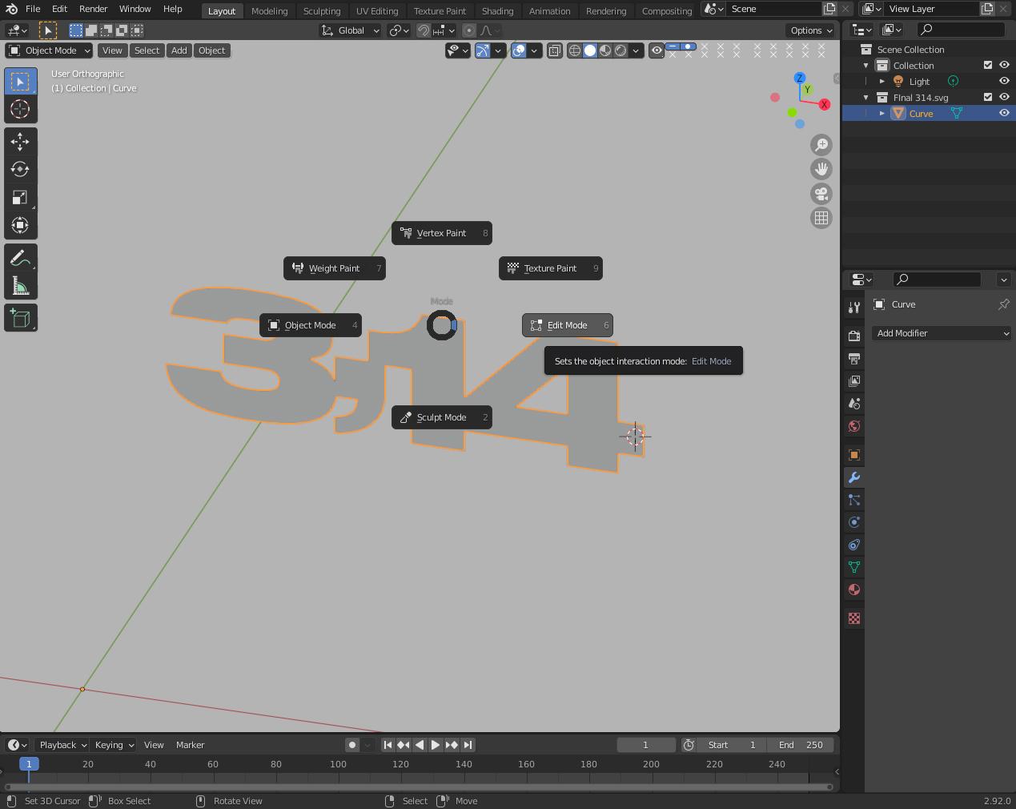
Task: Activate the Rotate tool
Action: [20, 170]
